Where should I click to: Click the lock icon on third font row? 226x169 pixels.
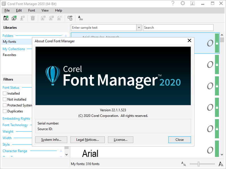217,86
